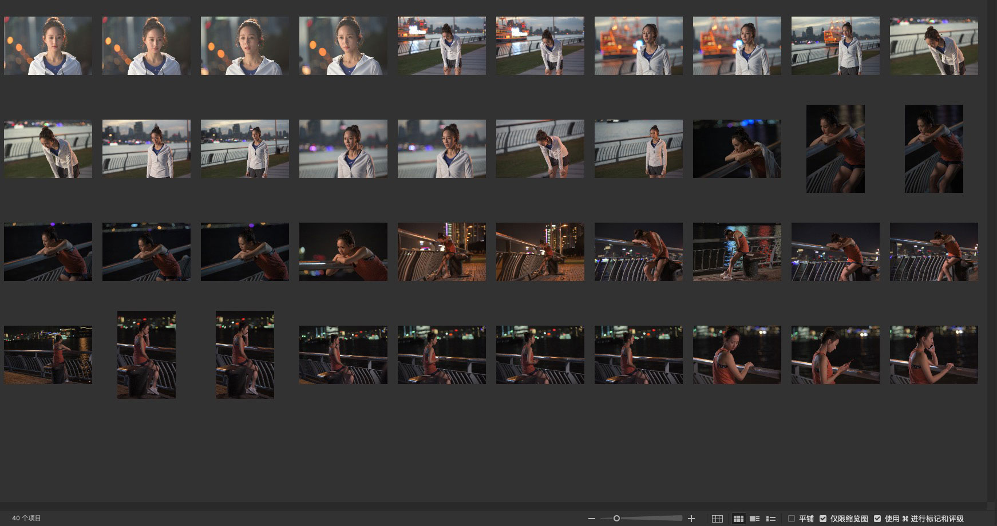Select the first thumbnail in the top row
Screen dimensions: 997x526
[x=48, y=46]
